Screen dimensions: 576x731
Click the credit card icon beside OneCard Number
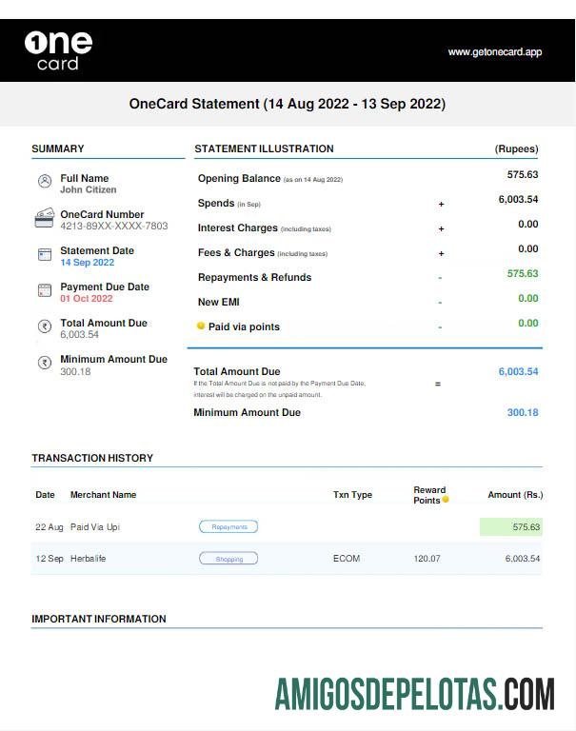click(44, 218)
